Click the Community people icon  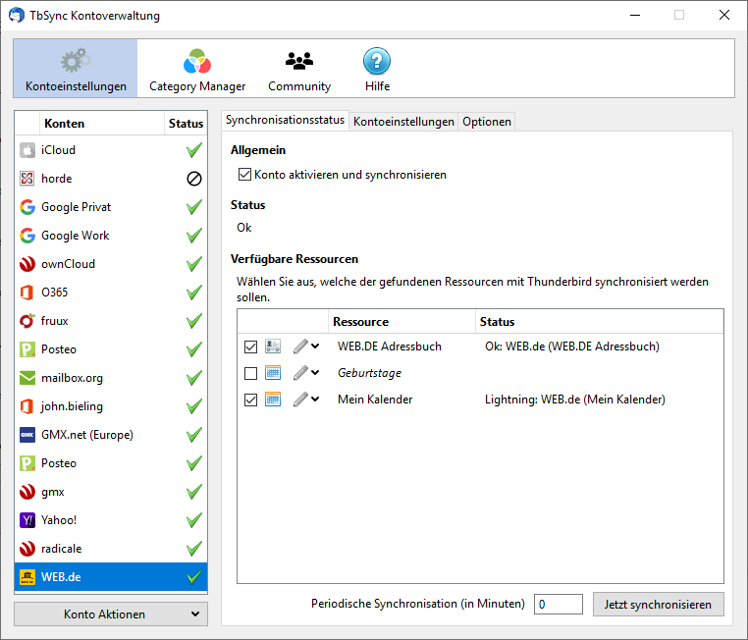pos(299,63)
